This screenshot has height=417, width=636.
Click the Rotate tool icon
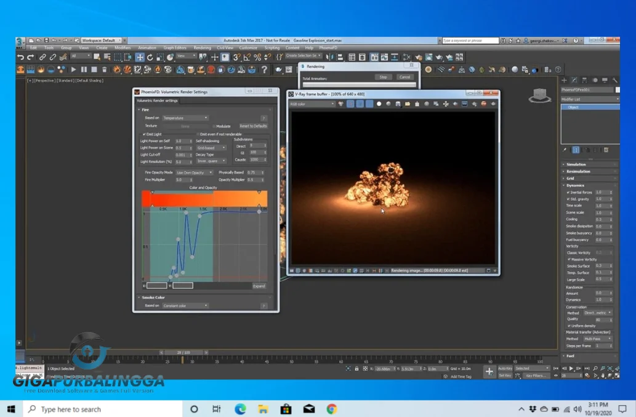click(x=150, y=57)
